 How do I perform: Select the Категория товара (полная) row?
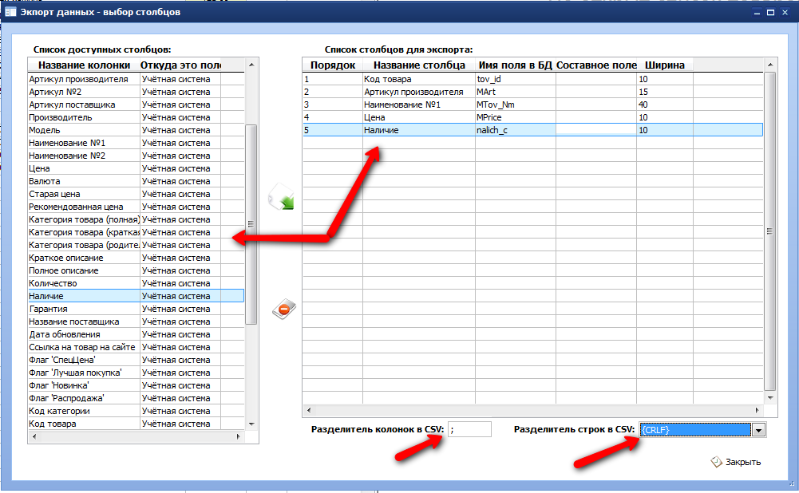tap(136, 219)
